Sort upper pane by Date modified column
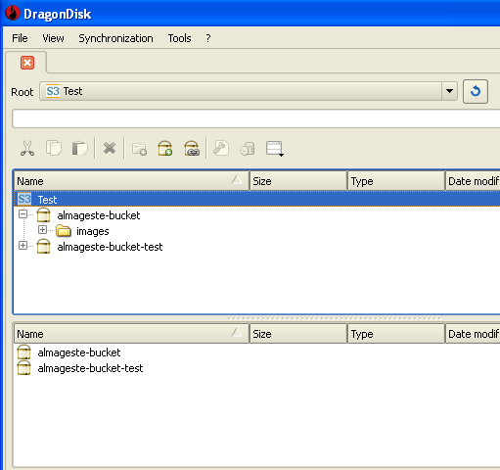 [x=473, y=181]
